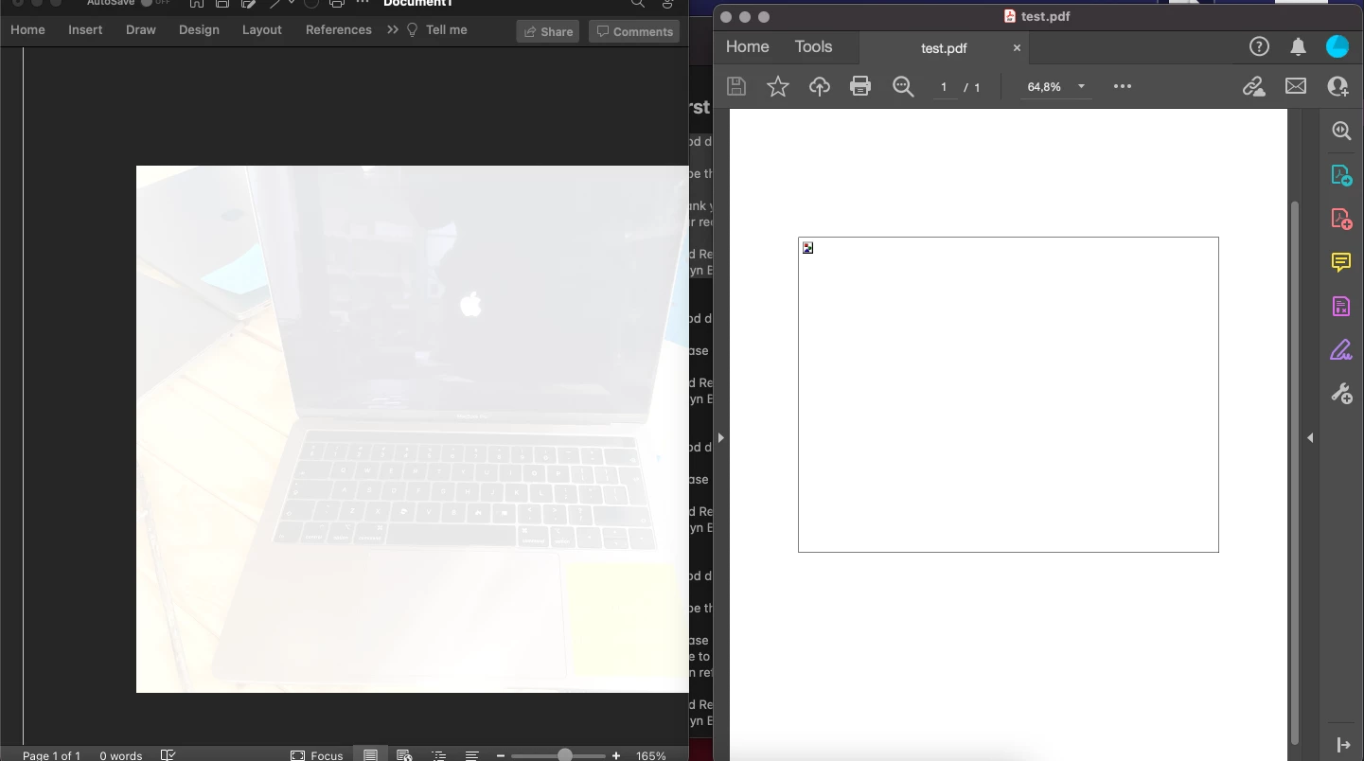Open spelling and grammar check icon

[x=168, y=755]
